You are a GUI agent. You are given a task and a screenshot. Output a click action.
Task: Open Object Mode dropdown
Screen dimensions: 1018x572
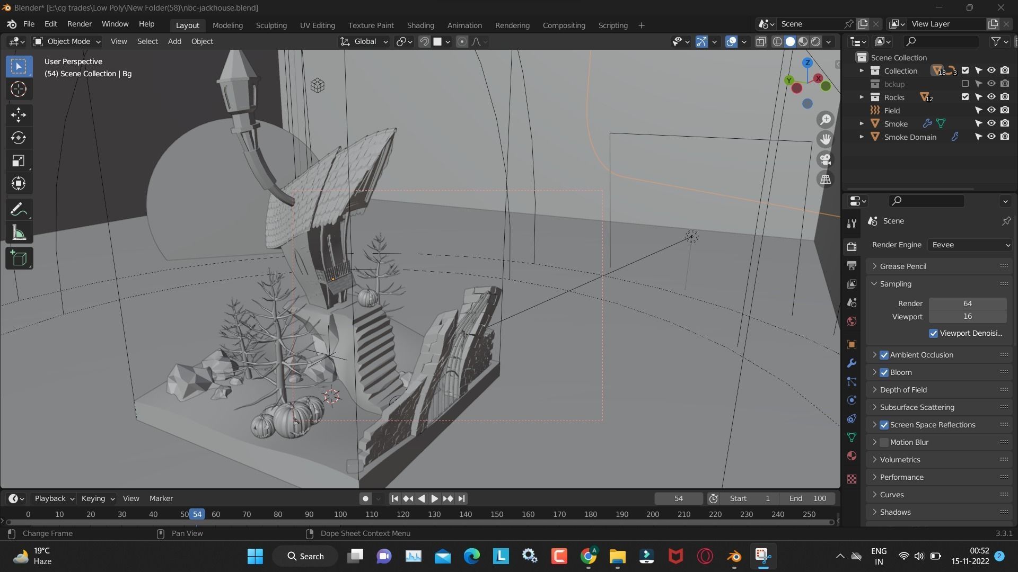pyautogui.click(x=67, y=41)
